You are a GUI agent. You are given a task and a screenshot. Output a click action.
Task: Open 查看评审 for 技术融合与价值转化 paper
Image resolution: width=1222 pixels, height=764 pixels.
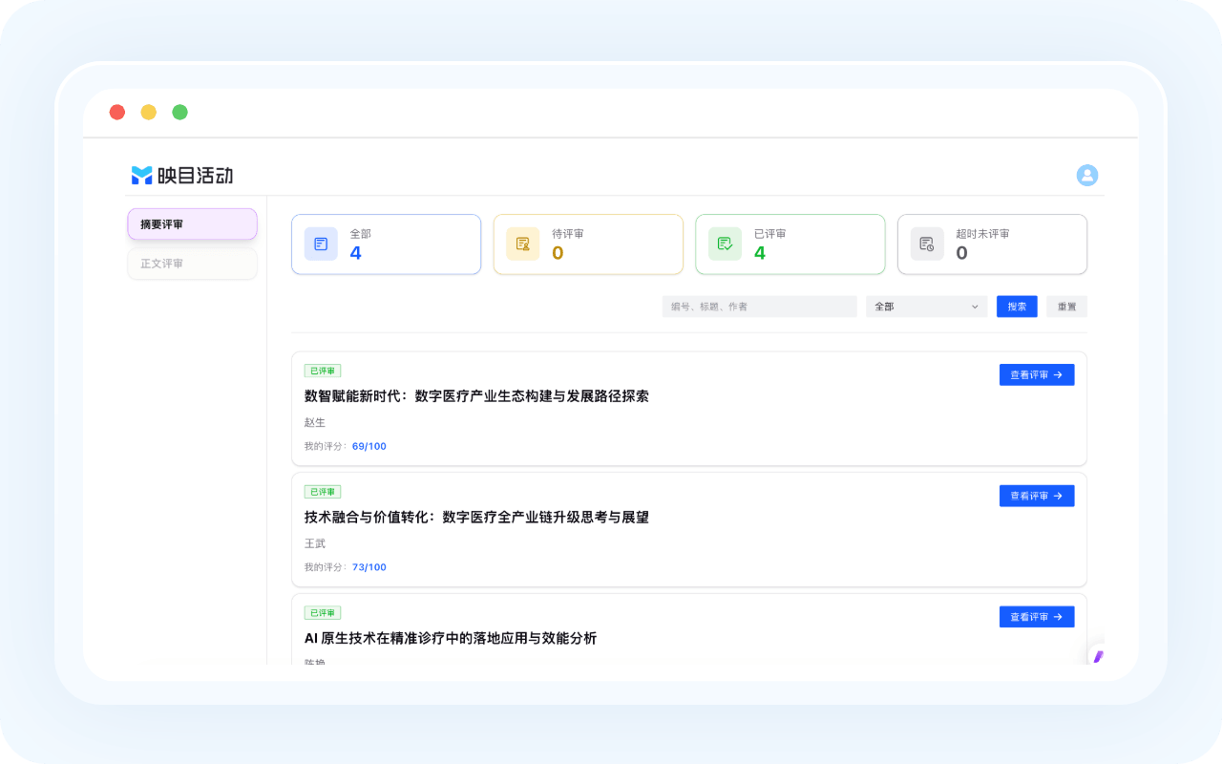(x=1037, y=496)
